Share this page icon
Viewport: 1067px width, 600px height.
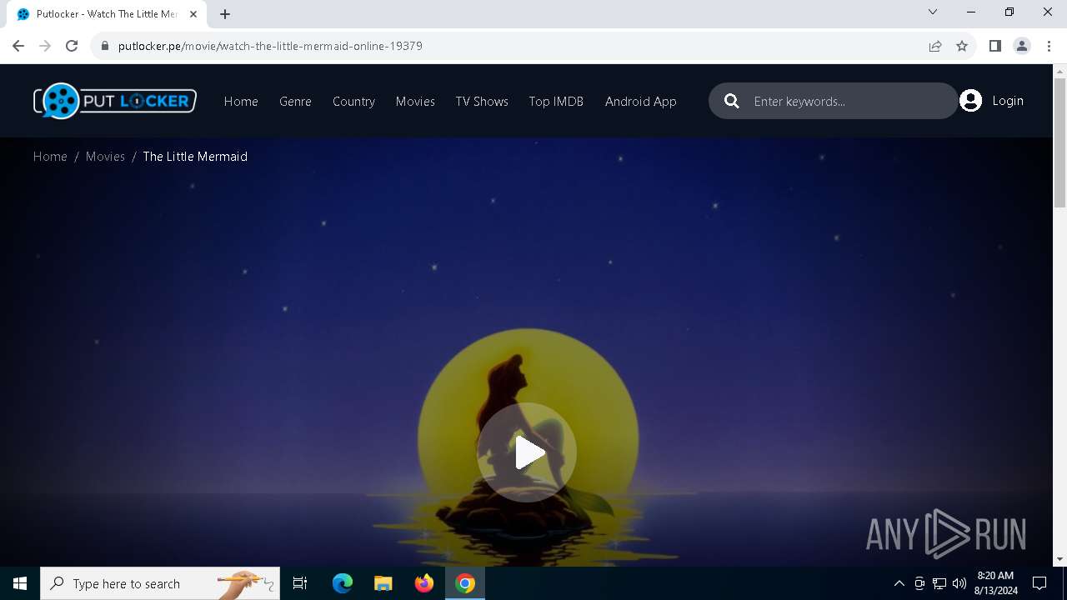click(x=935, y=46)
